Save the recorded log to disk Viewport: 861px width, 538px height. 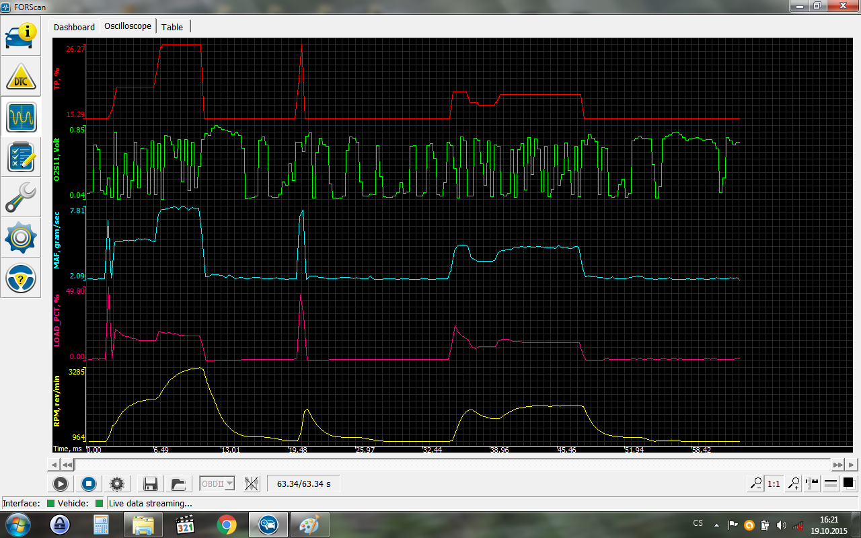click(x=150, y=483)
